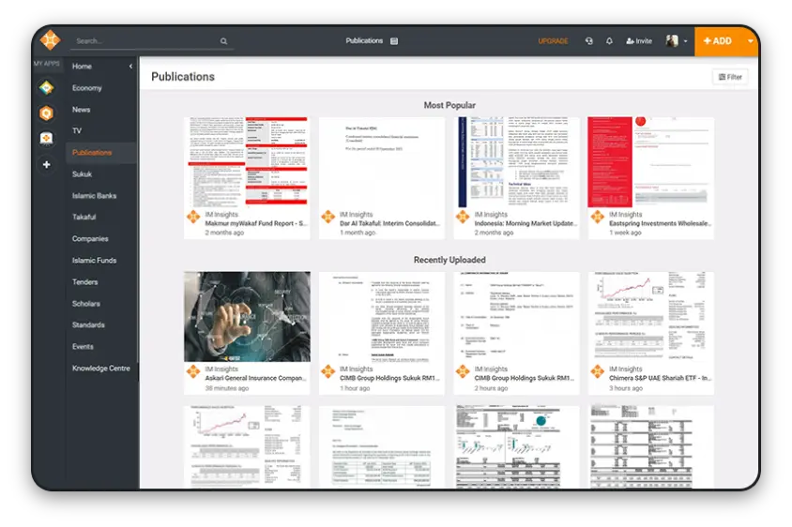792x527 pixels.
Task: Expand the ADD button dropdown arrow
Action: 750,41
